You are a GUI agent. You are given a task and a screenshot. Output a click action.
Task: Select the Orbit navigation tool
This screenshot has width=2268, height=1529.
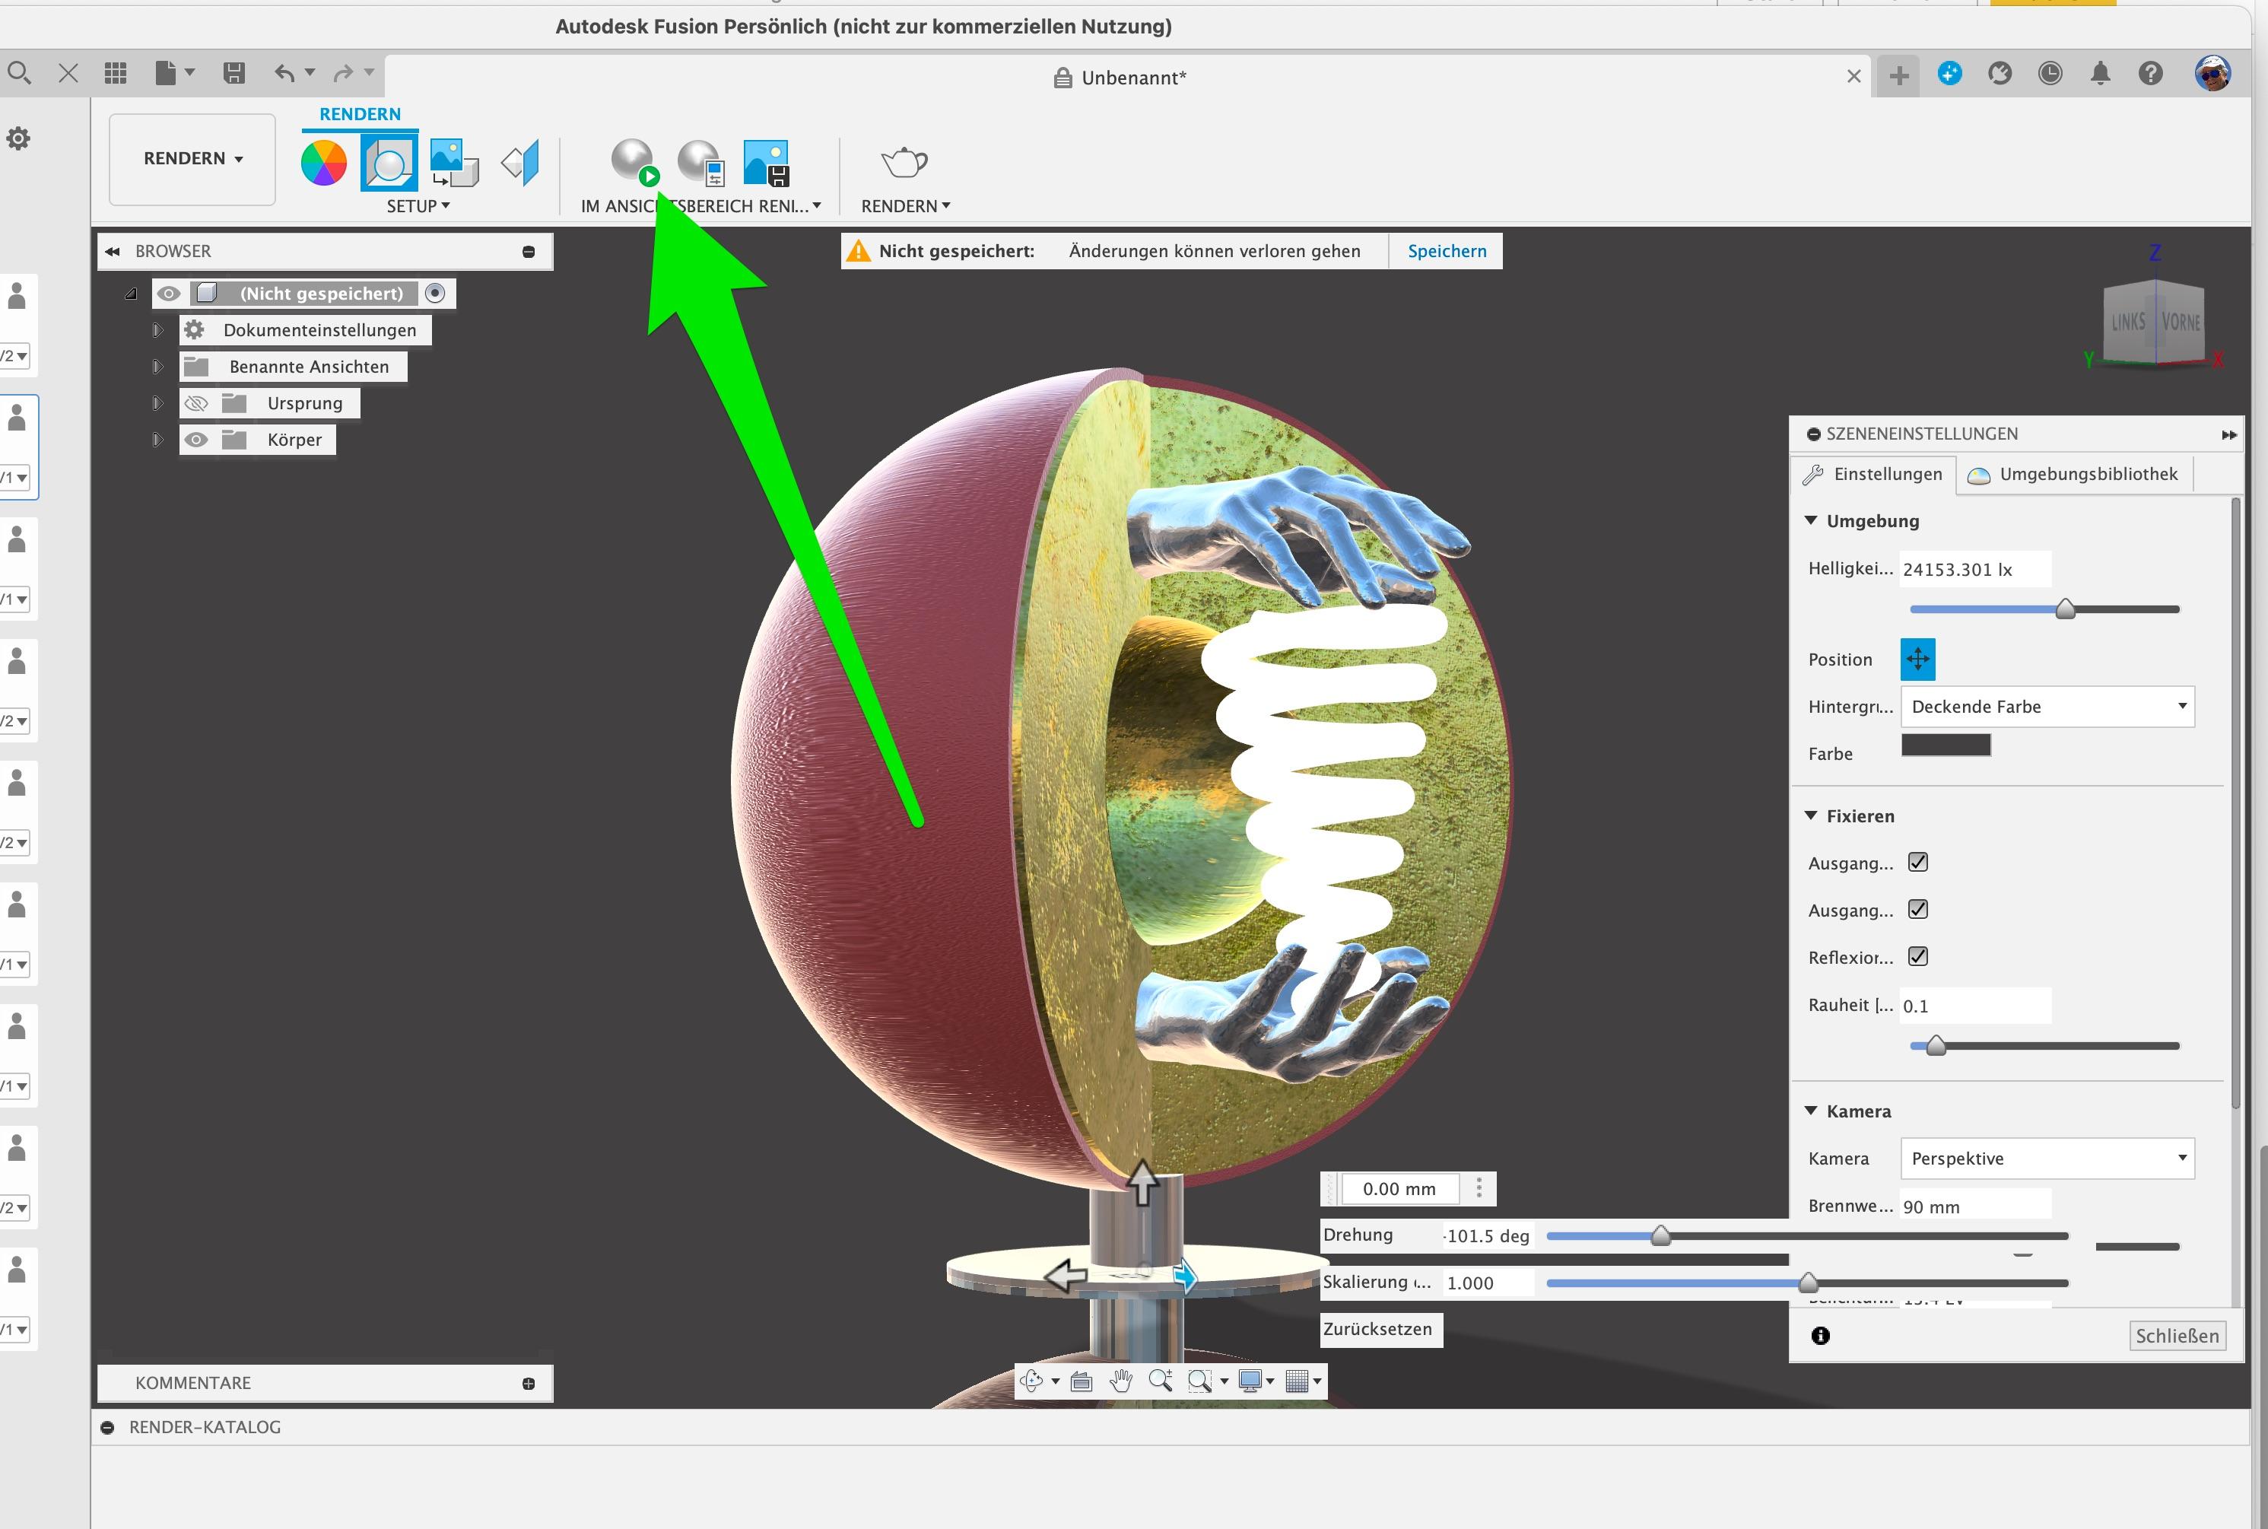click(1031, 1381)
